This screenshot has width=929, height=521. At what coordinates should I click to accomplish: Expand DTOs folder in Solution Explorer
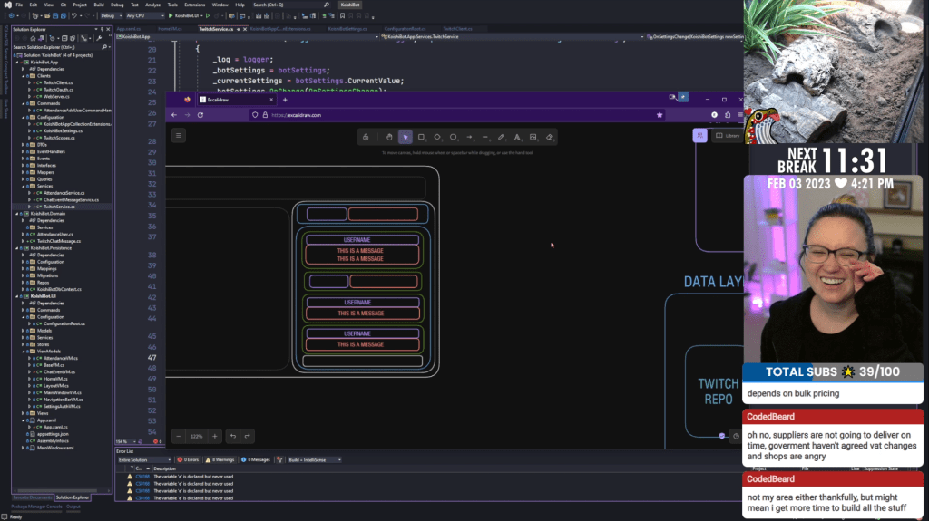(24, 144)
